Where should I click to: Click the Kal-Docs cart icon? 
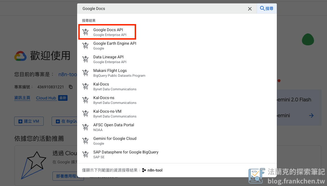tap(85, 86)
